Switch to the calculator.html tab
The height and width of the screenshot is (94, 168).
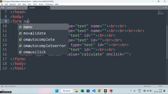[x=12, y=8]
